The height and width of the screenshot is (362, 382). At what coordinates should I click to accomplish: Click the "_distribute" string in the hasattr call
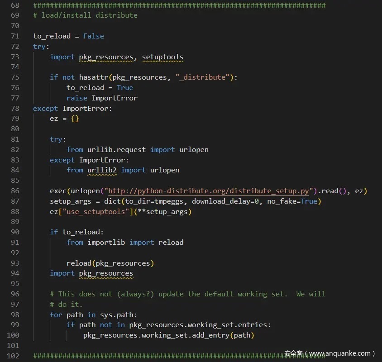tap(202, 77)
